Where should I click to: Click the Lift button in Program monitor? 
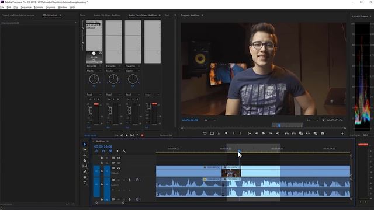pos(286,134)
